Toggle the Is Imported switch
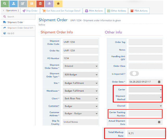The image size is (167, 140). pos(134,74)
